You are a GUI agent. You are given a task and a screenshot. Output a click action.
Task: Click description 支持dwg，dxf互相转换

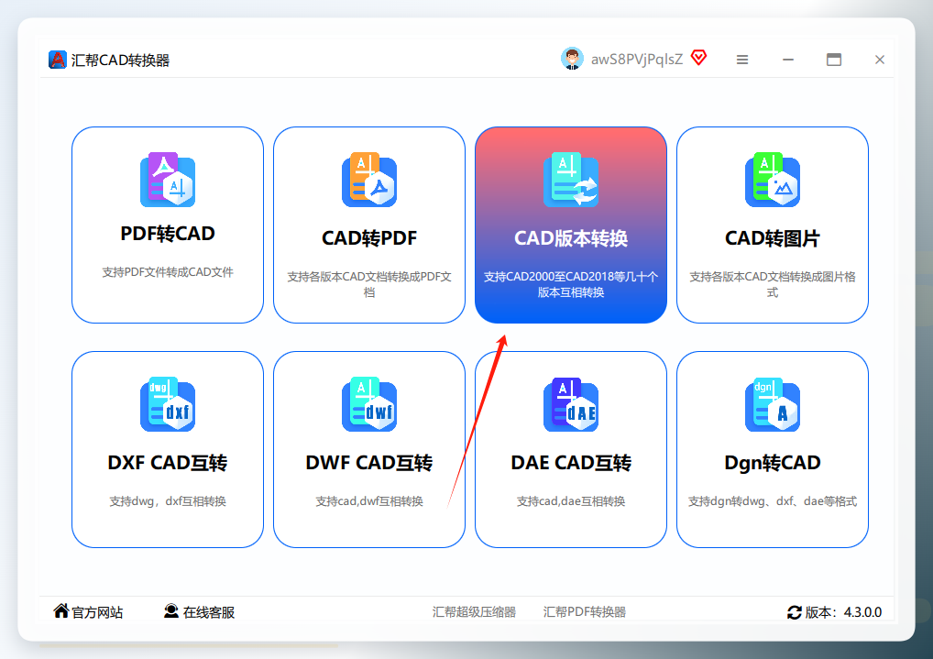pyautogui.click(x=168, y=501)
